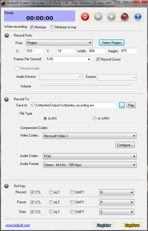The width and height of the screenshot is (148, 231).
Task: Open the Audio Device dropdown
Action: point(61,77)
